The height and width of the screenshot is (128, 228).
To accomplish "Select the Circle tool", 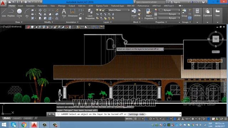I will point(19,13).
